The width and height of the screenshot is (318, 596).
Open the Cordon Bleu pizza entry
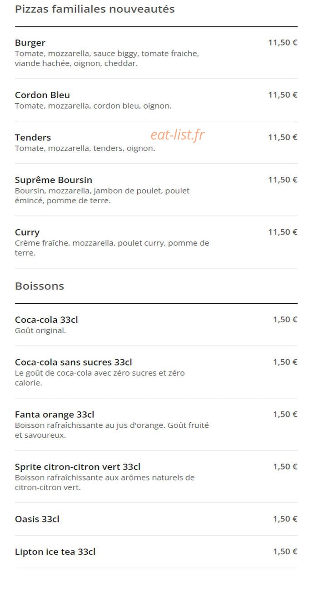(156, 100)
